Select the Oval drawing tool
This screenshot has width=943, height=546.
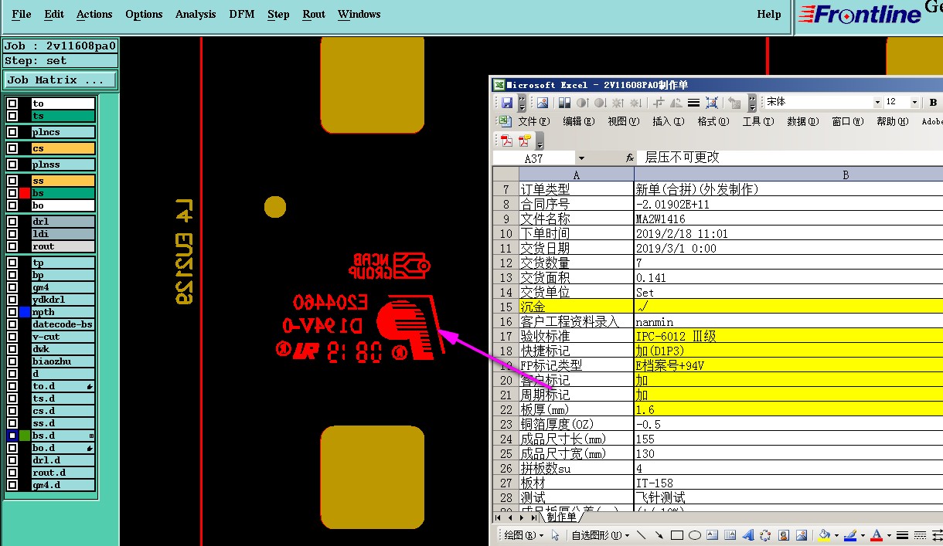pos(695,535)
